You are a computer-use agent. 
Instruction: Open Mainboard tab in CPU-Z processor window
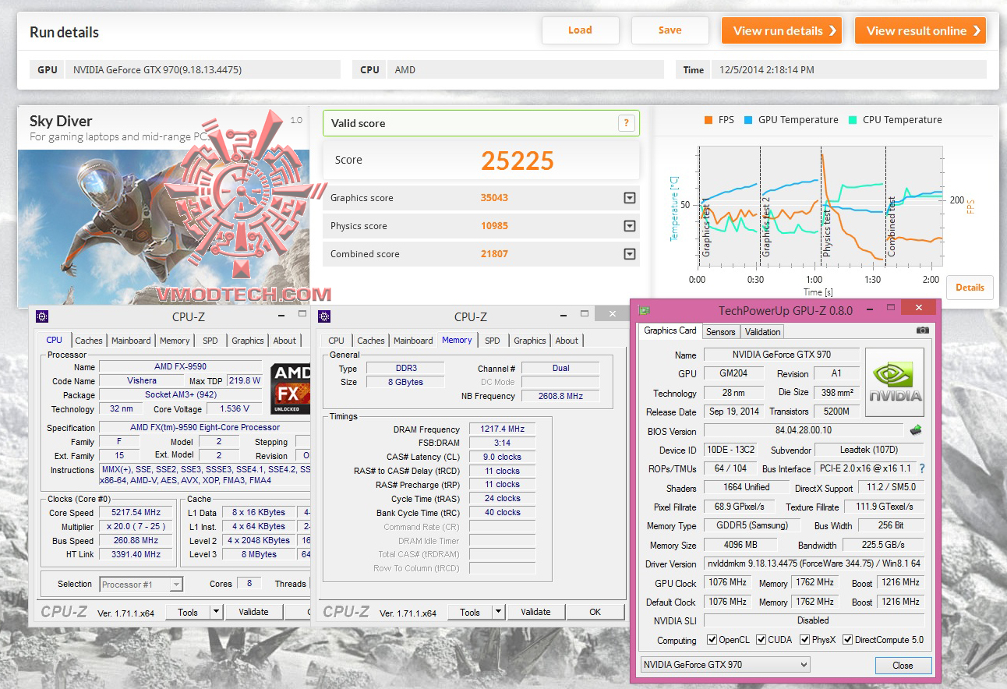tap(131, 341)
